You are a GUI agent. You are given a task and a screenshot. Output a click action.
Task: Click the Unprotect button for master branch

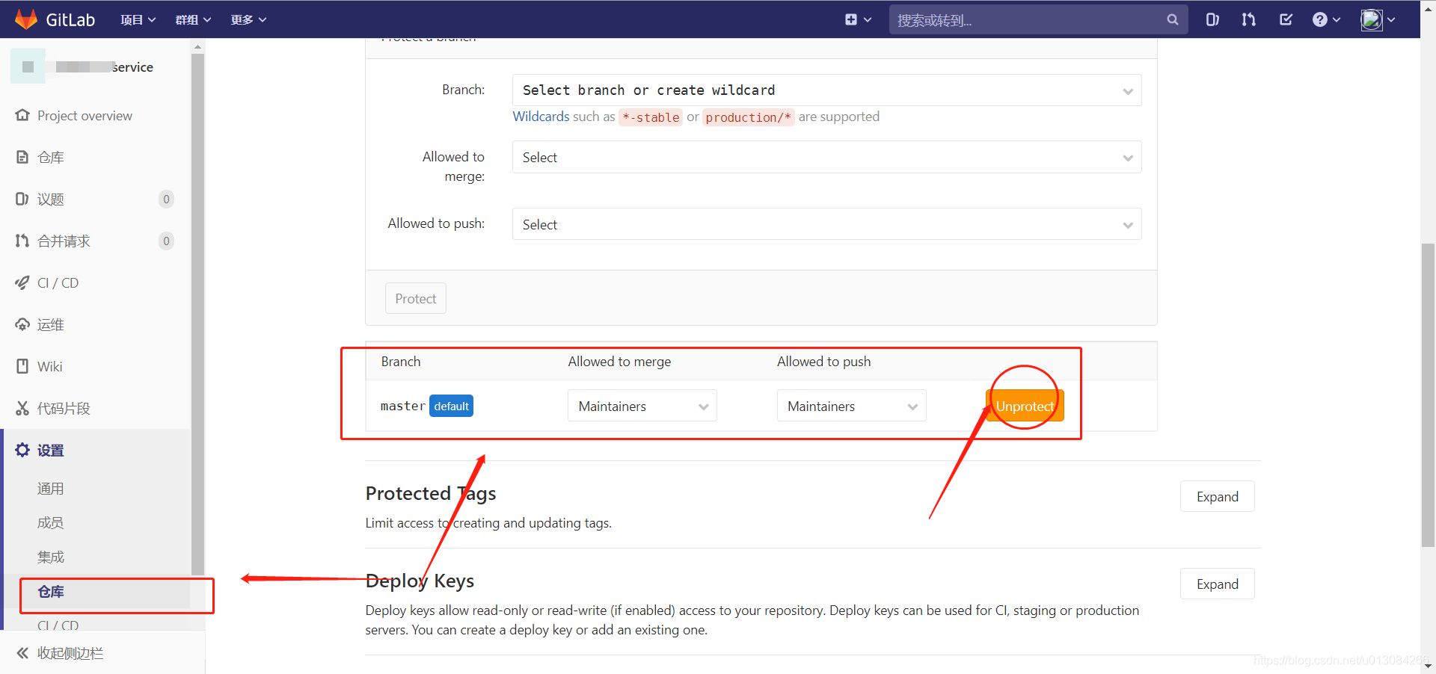(x=1025, y=406)
